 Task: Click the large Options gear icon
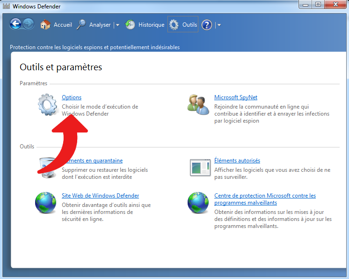(x=47, y=105)
